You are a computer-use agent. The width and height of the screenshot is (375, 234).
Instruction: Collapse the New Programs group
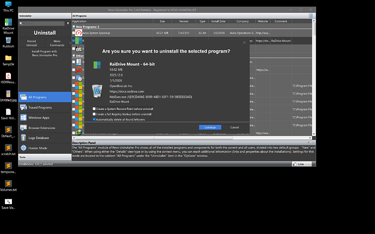point(74,27)
